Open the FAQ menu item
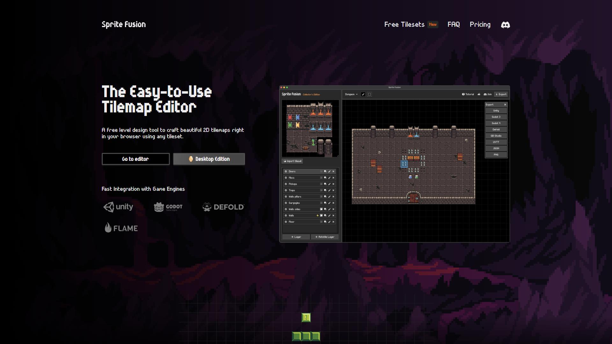The width and height of the screenshot is (612, 344). pyautogui.click(x=454, y=25)
